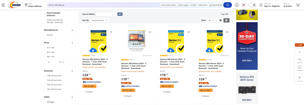Viewport: 304px width, 105px height.
Task: Check the Newegg seller checkbox
Action: pyautogui.click(x=45, y=102)
